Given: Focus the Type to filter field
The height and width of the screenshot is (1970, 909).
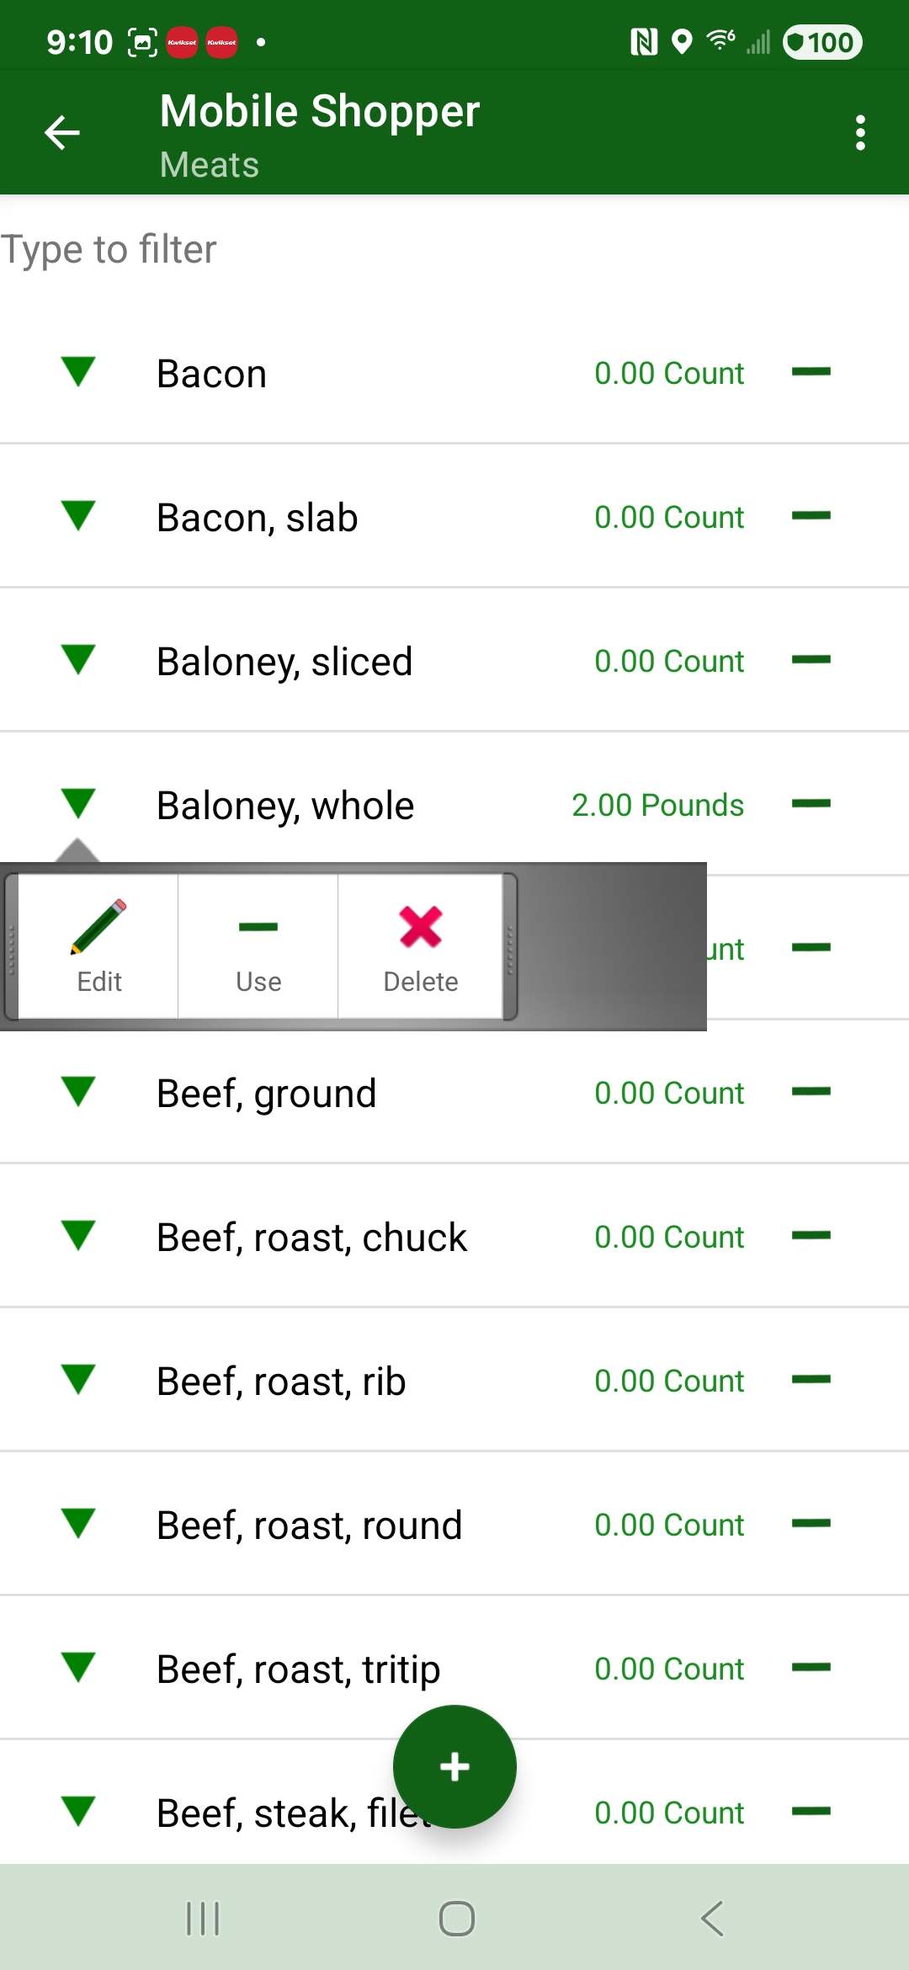Looking at the screenshot, I should pyautogui.click(x=454, y=250).
